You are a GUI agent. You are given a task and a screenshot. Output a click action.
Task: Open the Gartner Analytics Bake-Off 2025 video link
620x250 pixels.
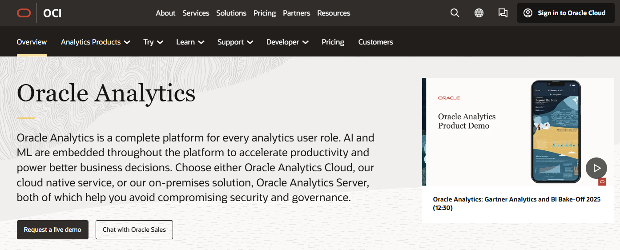coord(516,203)
